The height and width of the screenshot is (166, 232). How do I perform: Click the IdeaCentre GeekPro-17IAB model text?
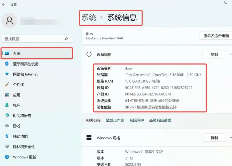(x=104, y=38)
